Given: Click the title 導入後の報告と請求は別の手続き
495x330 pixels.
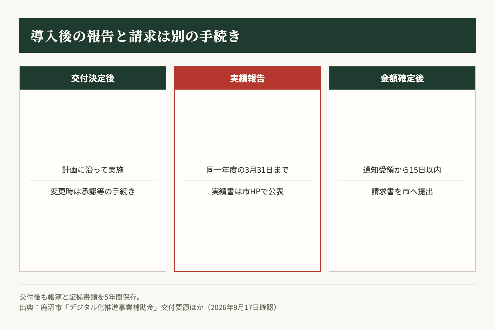Looking at the screenshot, I should tap(135, 36).
